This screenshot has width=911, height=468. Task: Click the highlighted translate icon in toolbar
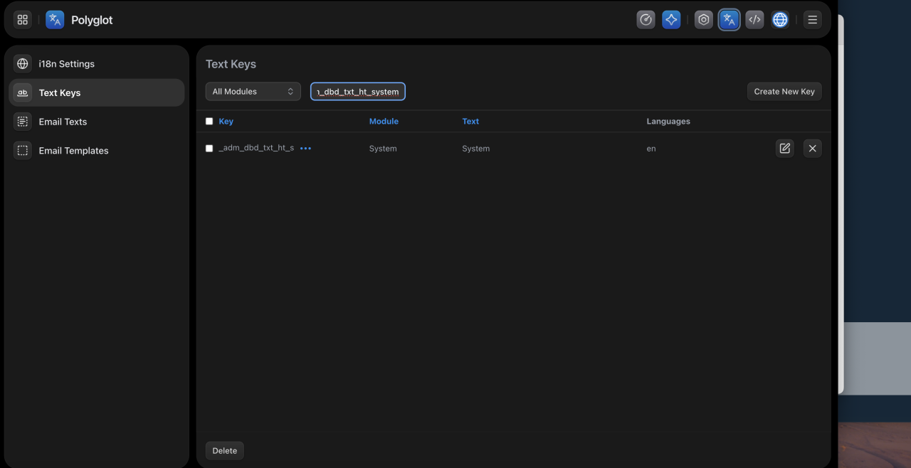(x=729, y=20)
